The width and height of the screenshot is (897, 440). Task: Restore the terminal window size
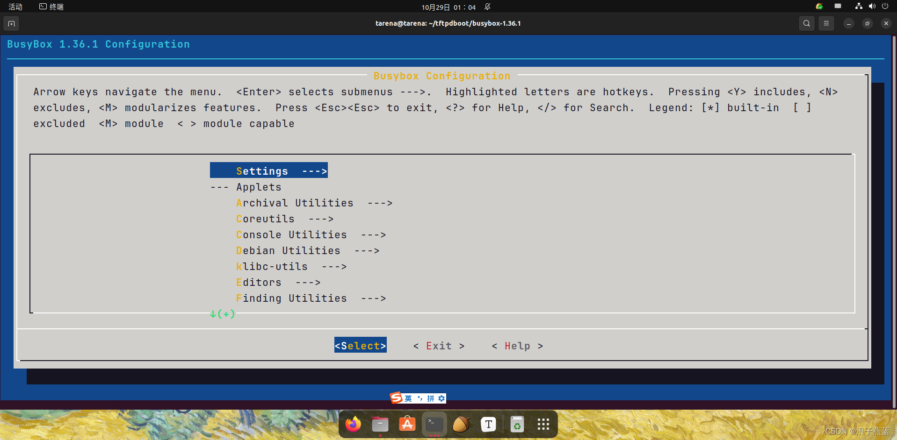(868, 23)
